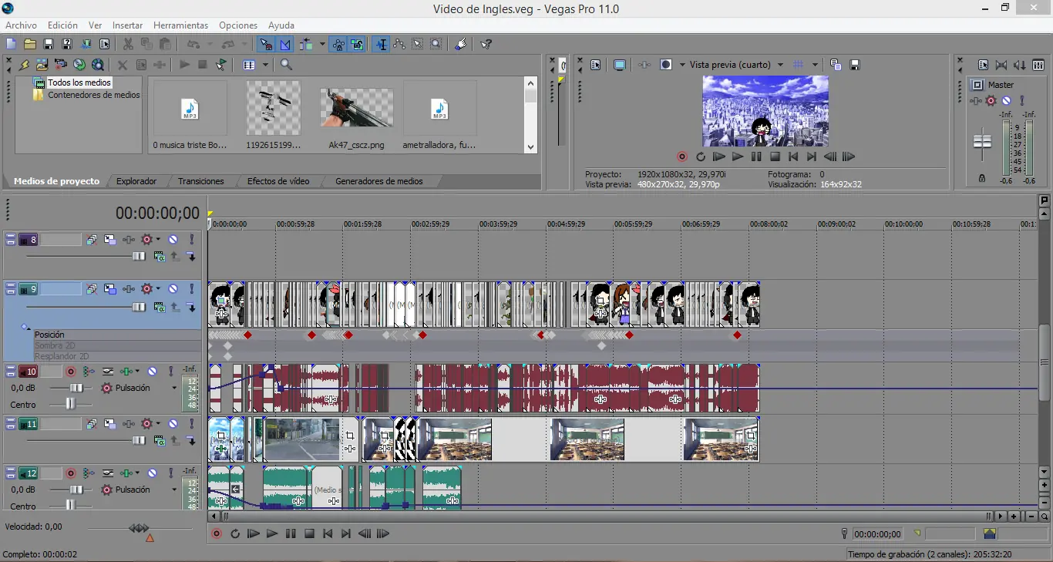Open the automation settings arrow on track 8
The image size is (1053, 562).
coord(158,240)
